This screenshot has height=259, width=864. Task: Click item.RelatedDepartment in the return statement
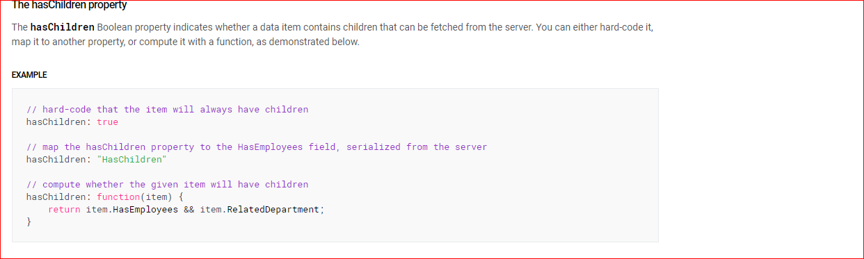[259, 210]
